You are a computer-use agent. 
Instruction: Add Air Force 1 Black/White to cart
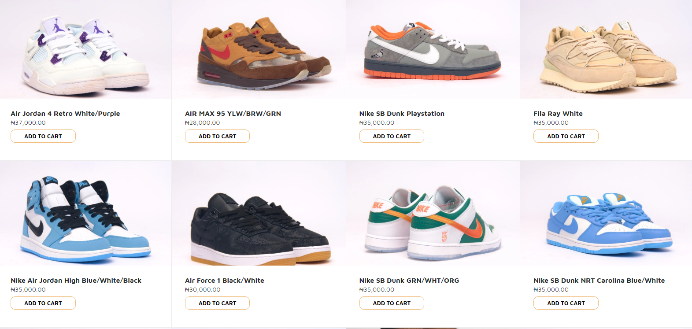coord(217,303)
